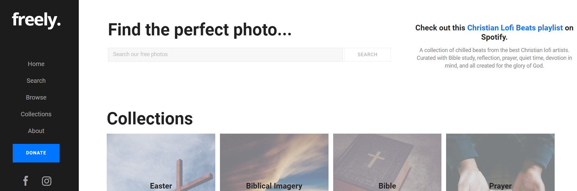Open the About page link

pyautogui.click(x=36, y=131)
